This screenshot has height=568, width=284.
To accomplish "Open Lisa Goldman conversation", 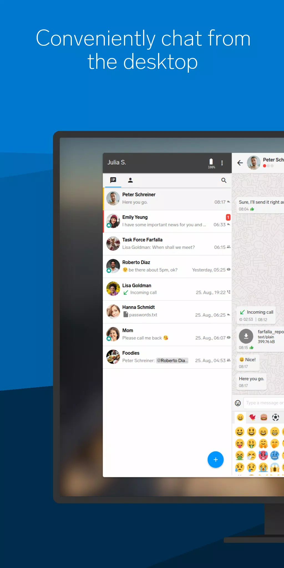I will (167, 289).
